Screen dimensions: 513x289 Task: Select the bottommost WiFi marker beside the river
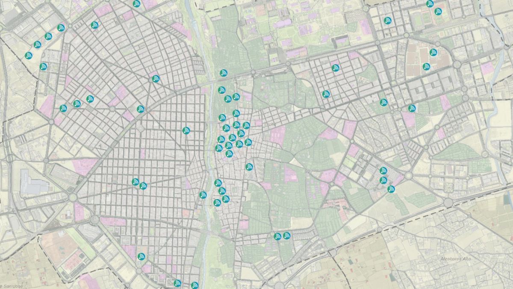195,285
